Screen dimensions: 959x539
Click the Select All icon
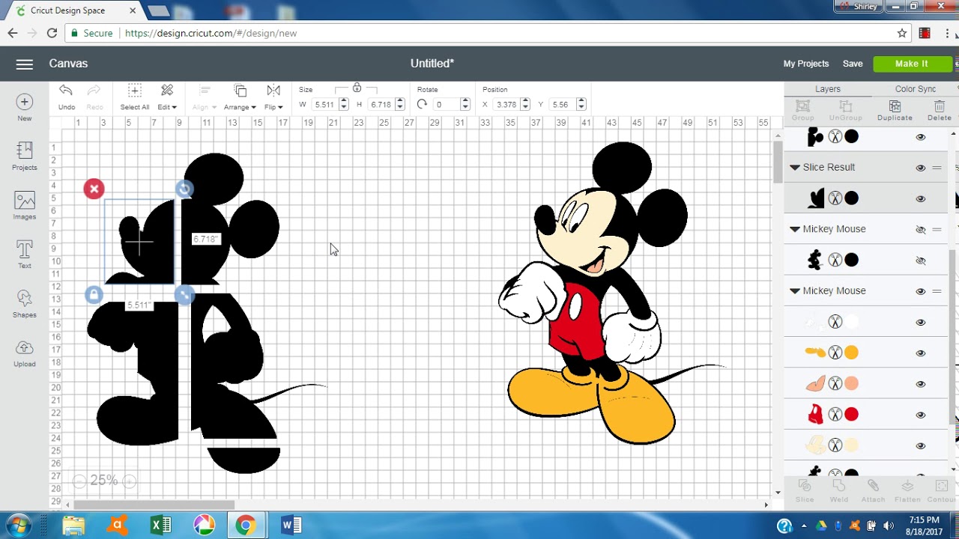pos(135,91)
